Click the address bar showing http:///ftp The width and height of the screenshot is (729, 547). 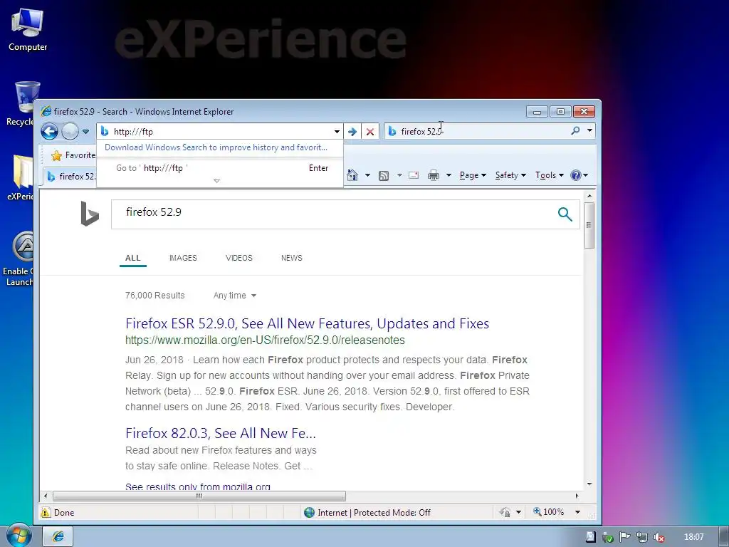coord(219,132)
